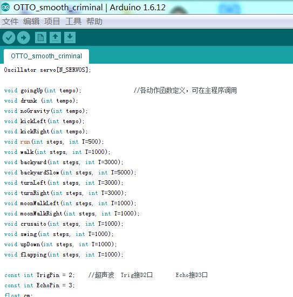This screenshot has height=297, width=293.
Task: Open the 帮助 menu
Action: [x=94, y=21]
